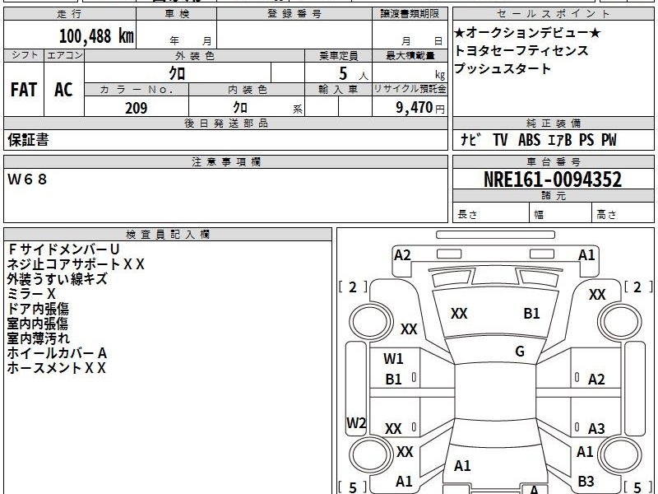Select chassis number NRE161-0094352

point(553,179)
